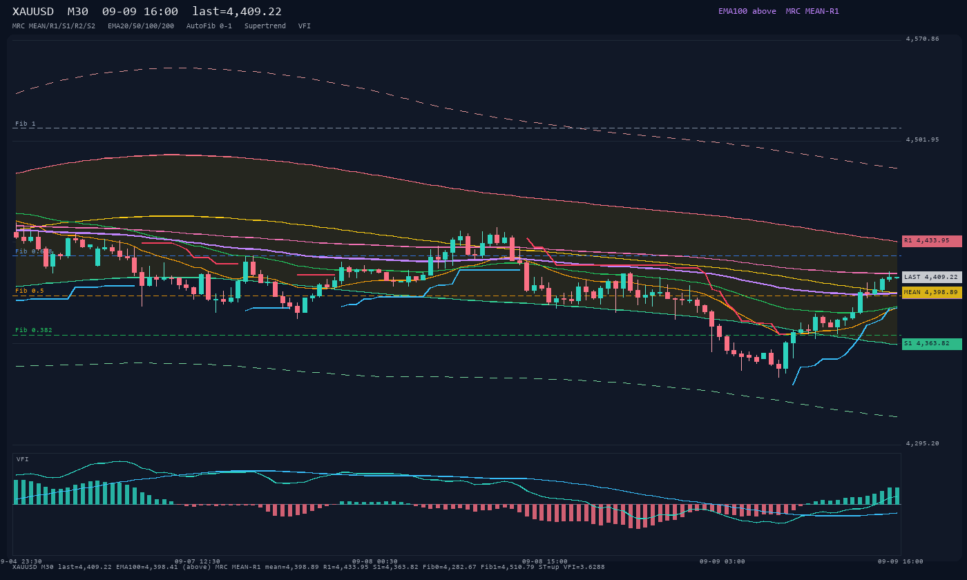Click the 'EMA100 above' status label
This screenshot has width=967, height=580.
point(747,11)
